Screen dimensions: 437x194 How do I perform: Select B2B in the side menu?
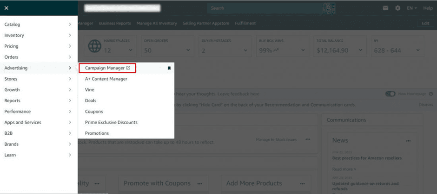[39, 133]
